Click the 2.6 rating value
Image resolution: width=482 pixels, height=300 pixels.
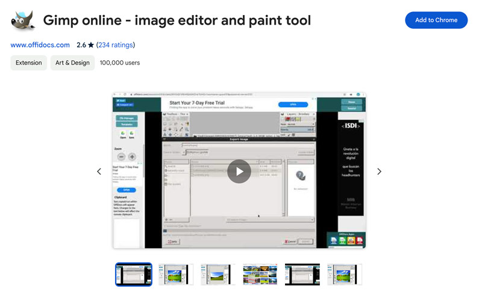click(x=81, y=45)
